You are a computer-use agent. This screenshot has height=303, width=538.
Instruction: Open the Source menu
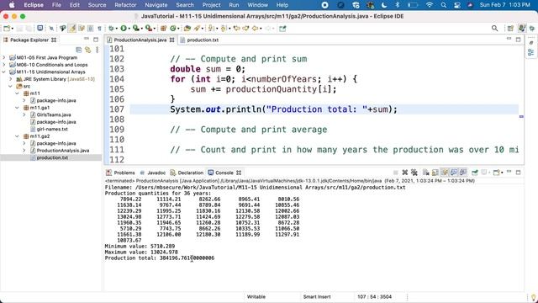click(x=97, y=5)
